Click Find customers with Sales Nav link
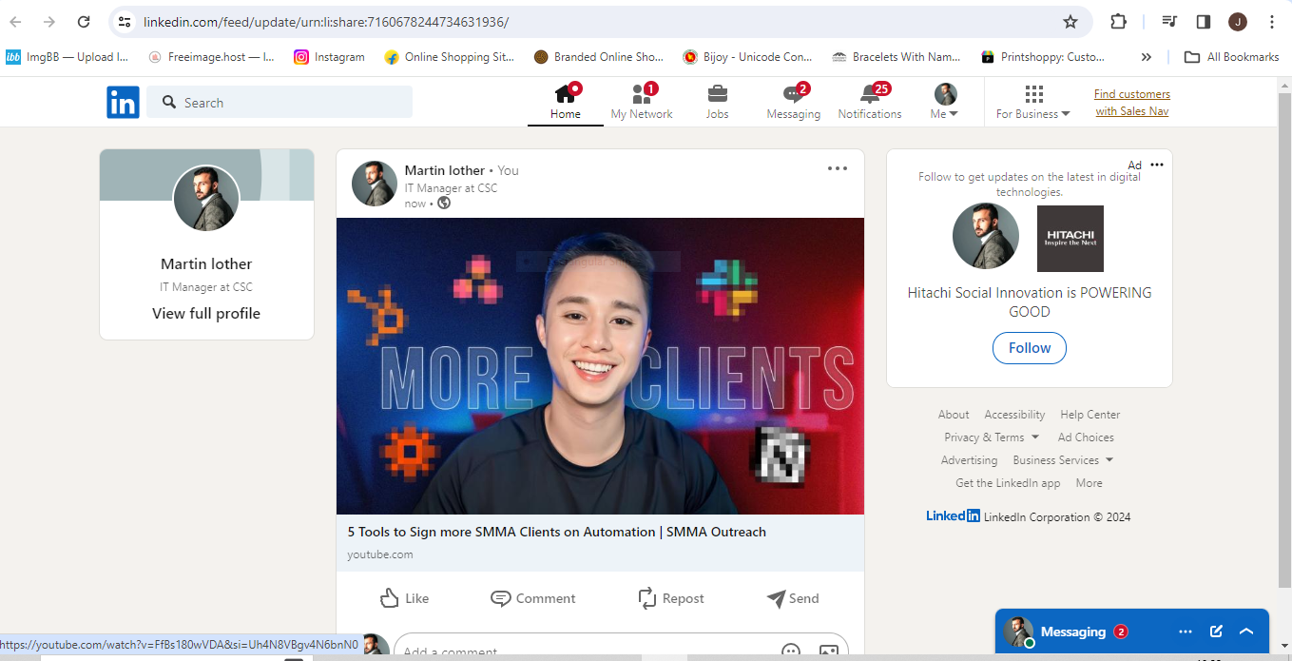The image size is (1292, 661). 1132,103
